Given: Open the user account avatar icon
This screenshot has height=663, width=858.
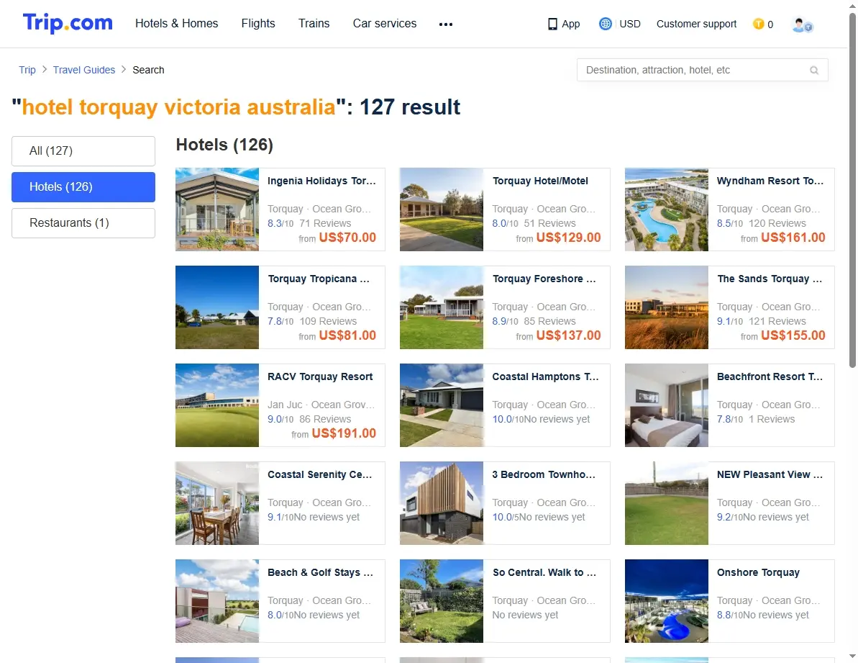Looking at the screenshot, I should click(x=802, y=24).
